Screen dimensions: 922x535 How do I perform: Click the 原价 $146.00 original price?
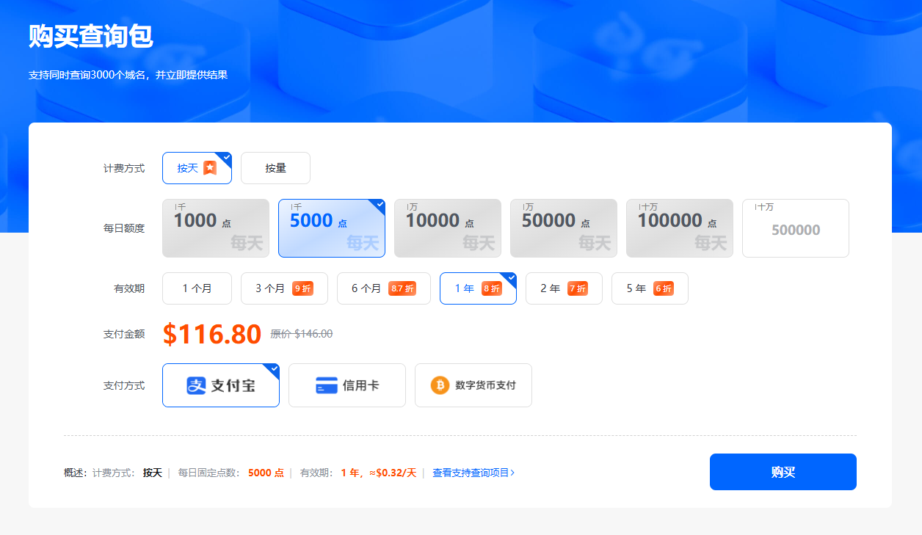pos(302,334)
